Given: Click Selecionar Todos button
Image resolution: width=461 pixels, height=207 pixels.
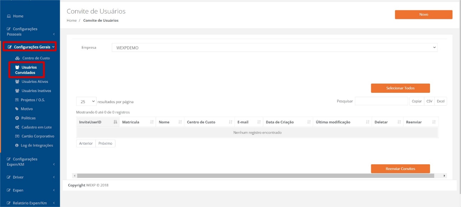Looking at the screenshot, I should (x=400, y=88).
